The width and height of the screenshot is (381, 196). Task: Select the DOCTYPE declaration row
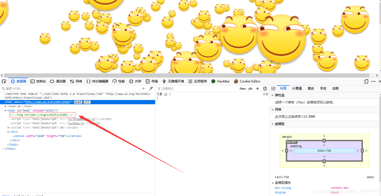tap(78, 96)
